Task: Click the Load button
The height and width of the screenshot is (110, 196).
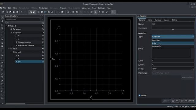Action: (166, 101)
